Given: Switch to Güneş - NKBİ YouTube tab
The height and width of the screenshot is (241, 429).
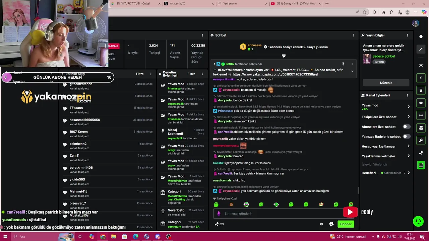Looking at the screenshot, I should pyautogui.click(x=295, y=4).
